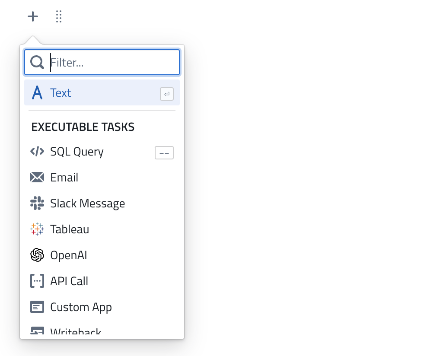Click the Email envelope icon
The height and width of the screenshot is (356, 440).
[x=37, y=178]
